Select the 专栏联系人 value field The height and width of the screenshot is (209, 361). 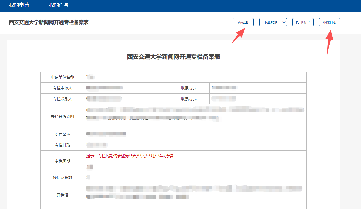pos(126,99)
